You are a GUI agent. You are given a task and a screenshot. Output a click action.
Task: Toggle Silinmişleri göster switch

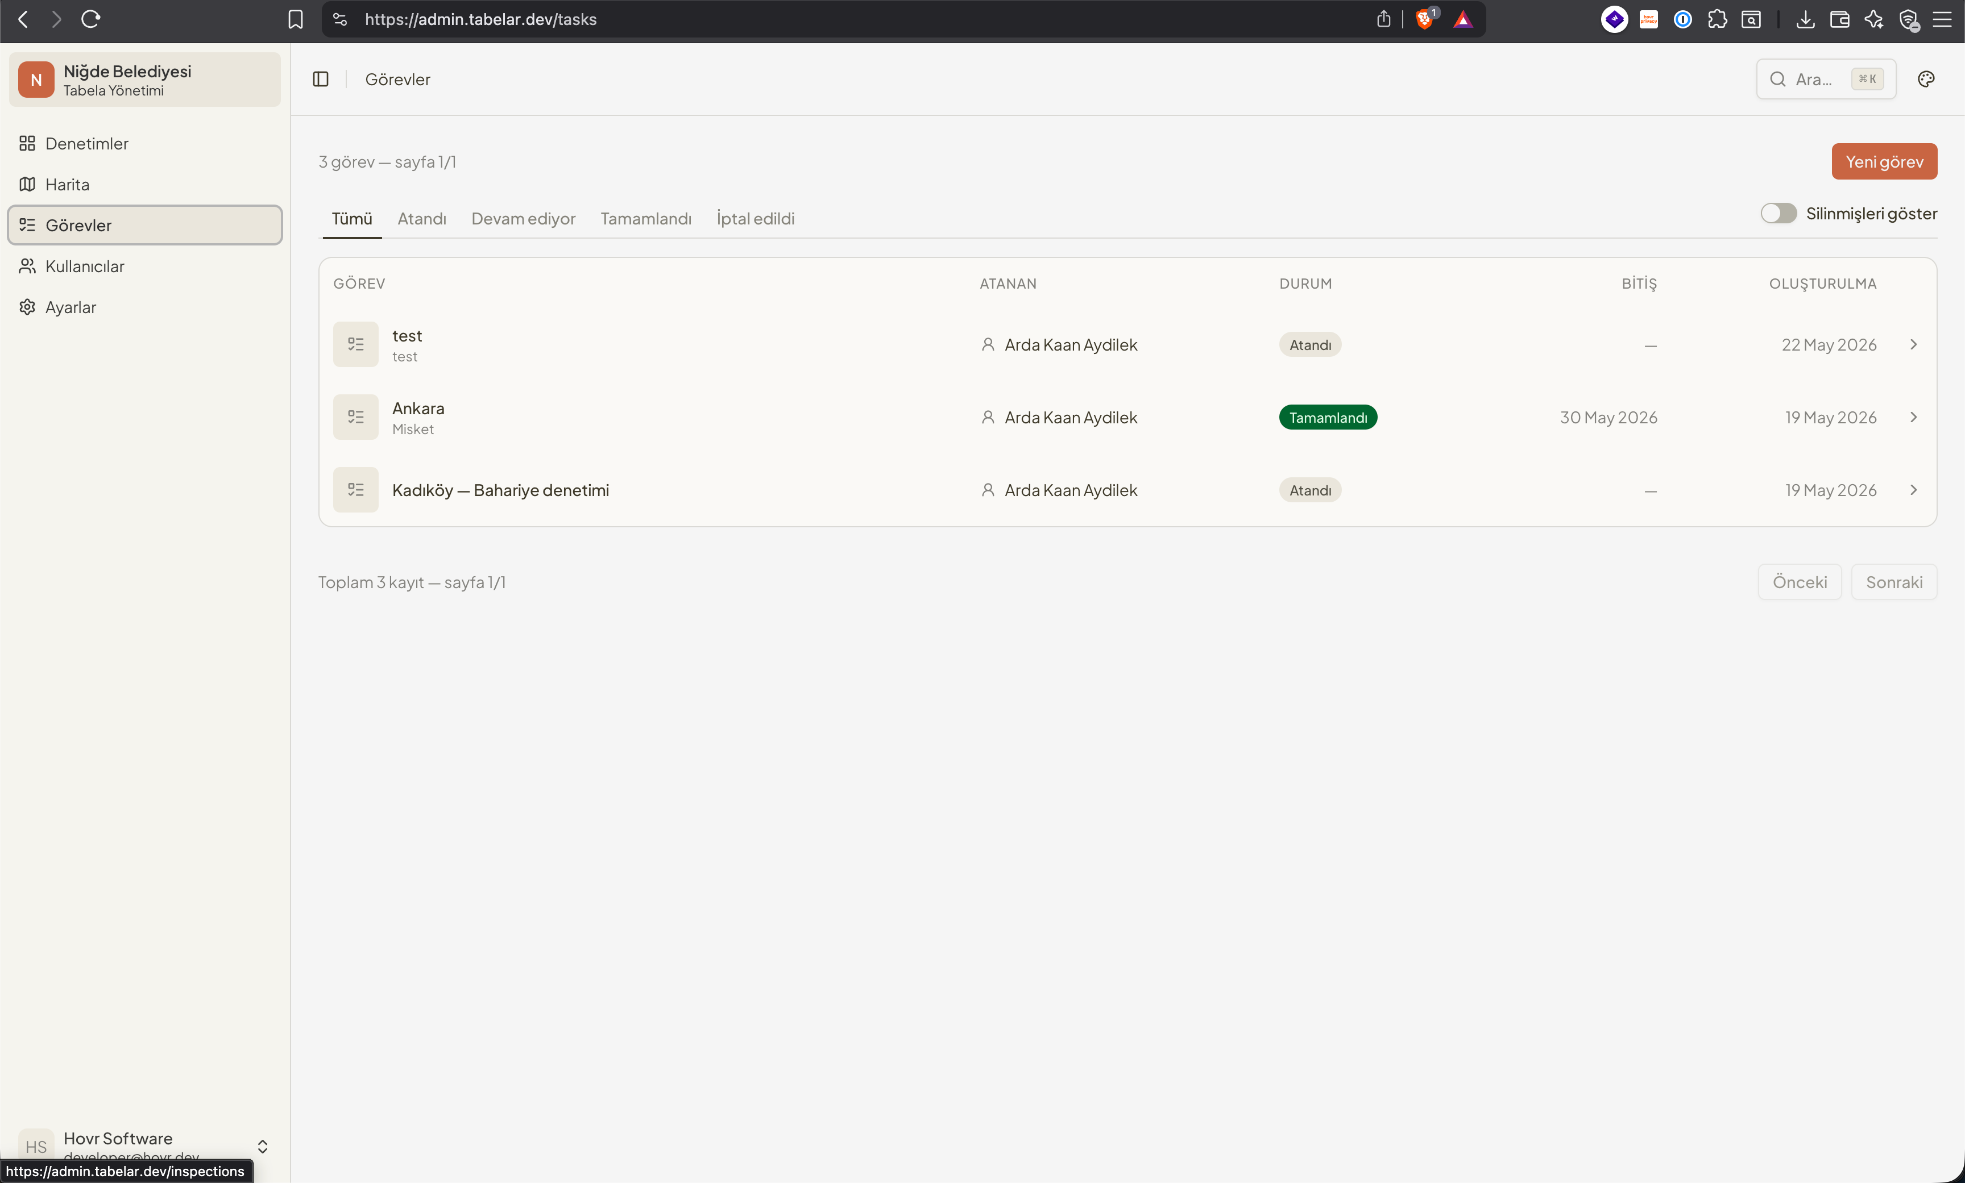coord(1779,214)
